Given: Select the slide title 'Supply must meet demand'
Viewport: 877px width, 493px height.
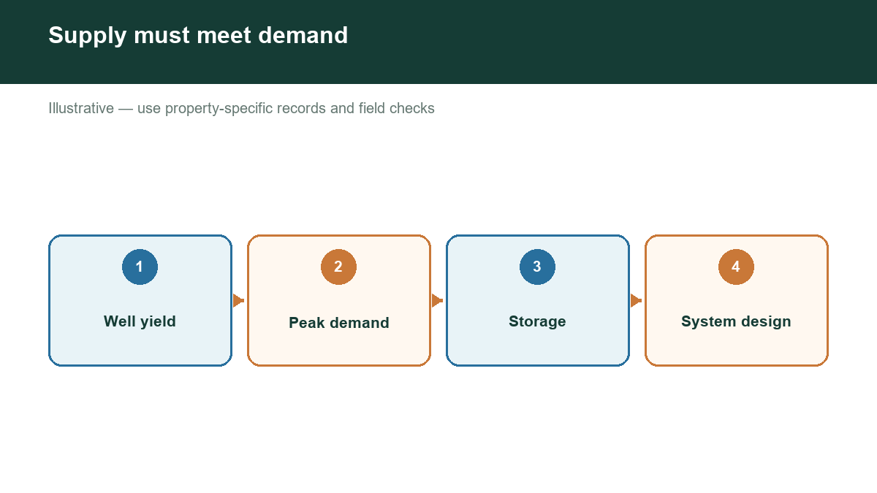Looking at the screenshot, I should tap(198, 35).
